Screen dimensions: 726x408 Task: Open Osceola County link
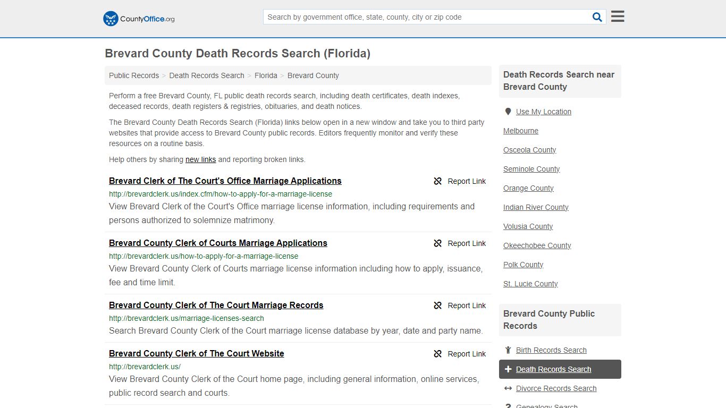point(530,150)
